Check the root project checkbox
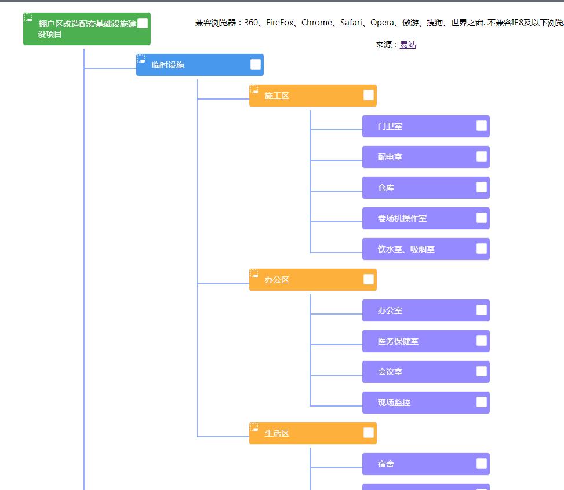564x490 pixels. [x=143, y=23]
